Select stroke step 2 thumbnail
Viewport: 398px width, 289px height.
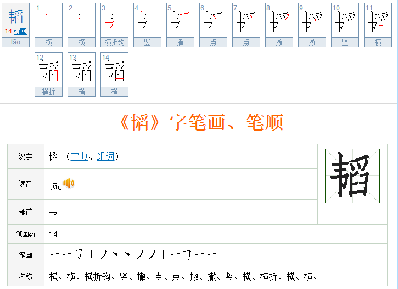pos(81,25)
